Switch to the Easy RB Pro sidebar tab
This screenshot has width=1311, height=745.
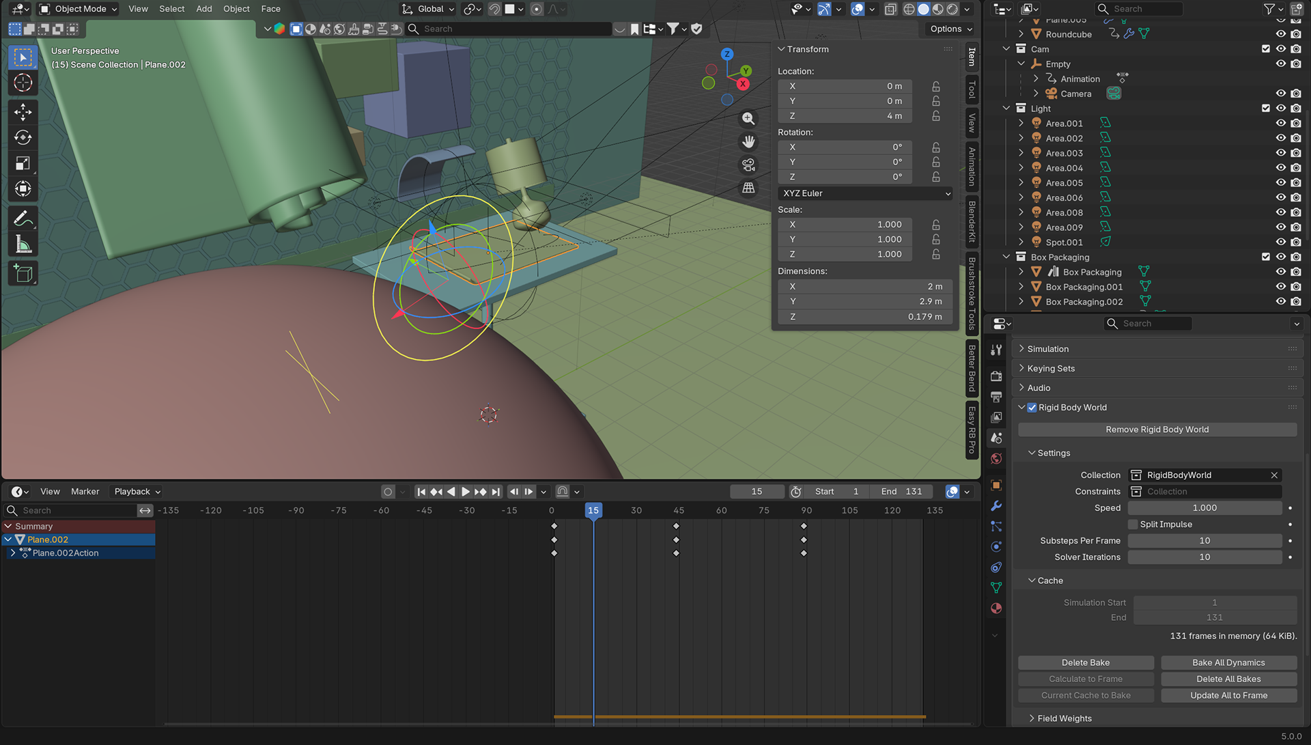click(x=972, y=430)
